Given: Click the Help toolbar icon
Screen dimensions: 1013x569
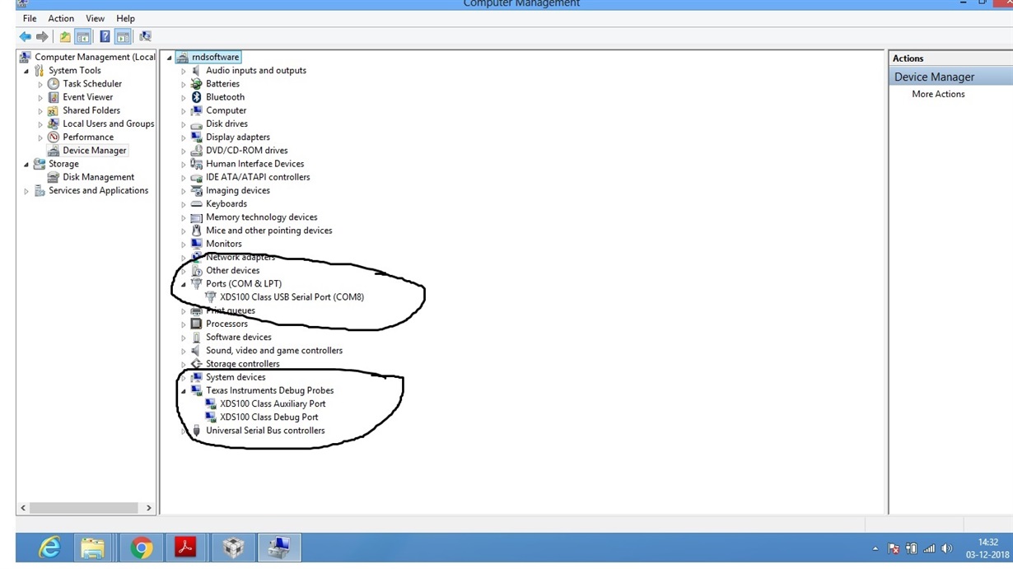Looking at the screenshot, I should click(105, 36).
